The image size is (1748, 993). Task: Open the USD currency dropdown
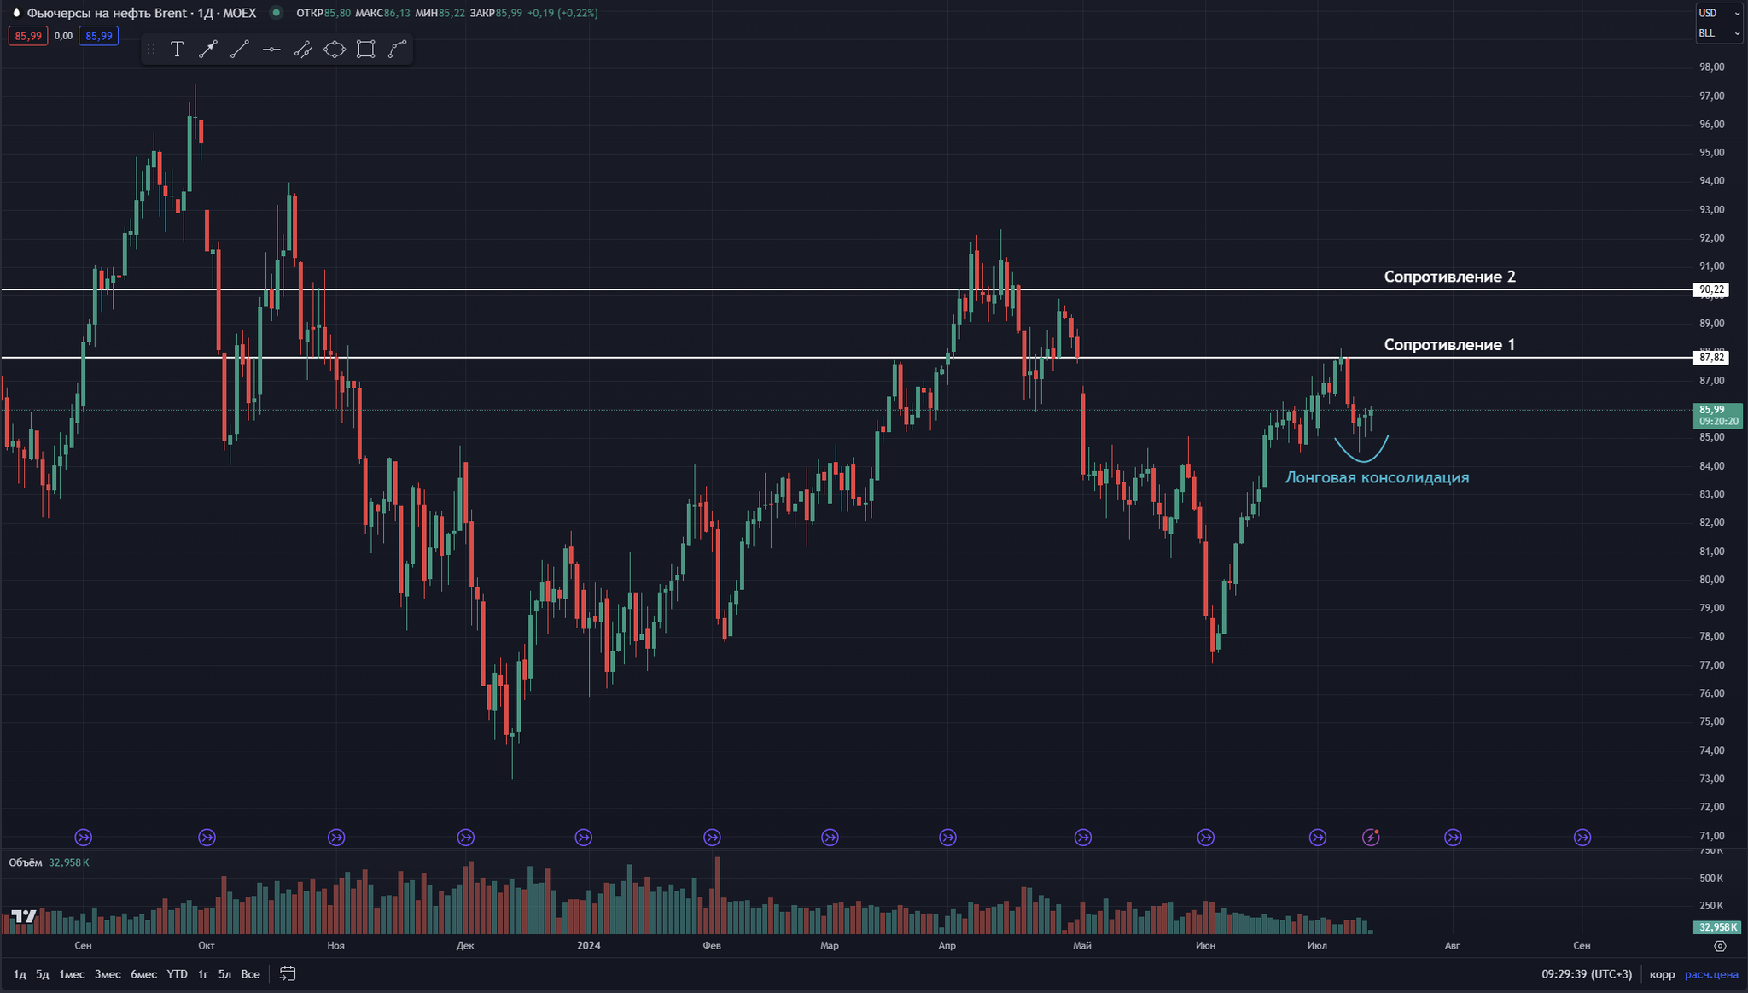[1719, 13]
